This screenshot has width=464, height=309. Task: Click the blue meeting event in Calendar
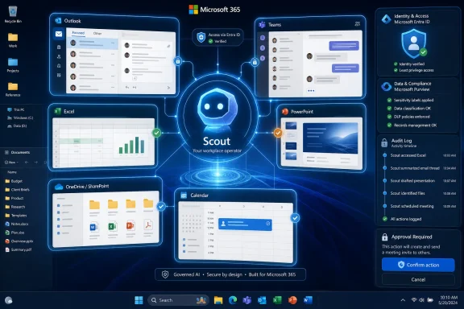245,225
